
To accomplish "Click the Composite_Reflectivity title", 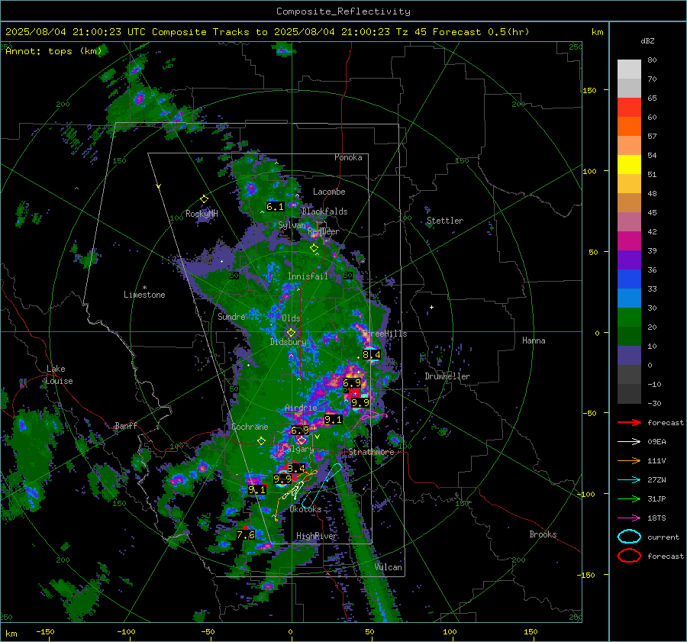I will (x=343, y=11).
